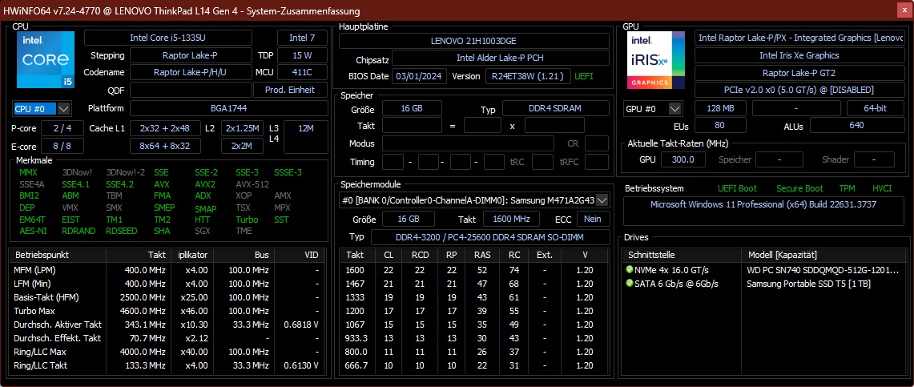Screen dimensions: 914x387
Task: Click the AES-NI feature label
Action: (31, 231)
